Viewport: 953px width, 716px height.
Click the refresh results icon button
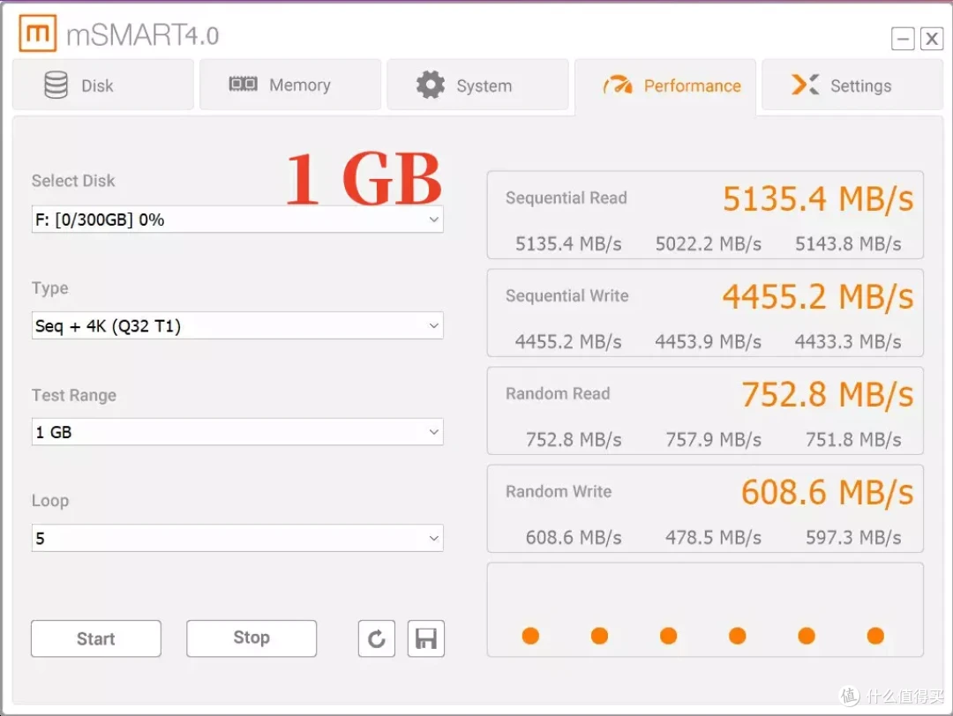point(377,638)
